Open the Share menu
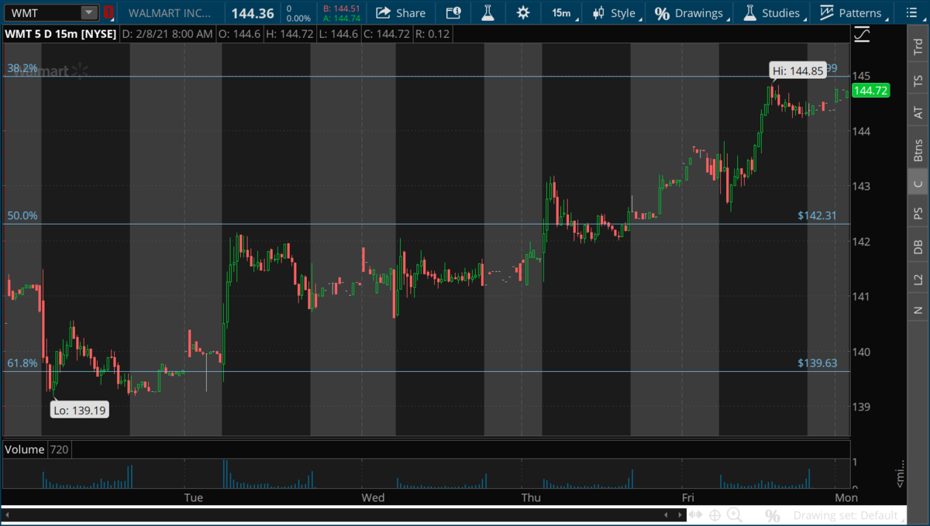The image size is (930, 526). pos(401,12)
